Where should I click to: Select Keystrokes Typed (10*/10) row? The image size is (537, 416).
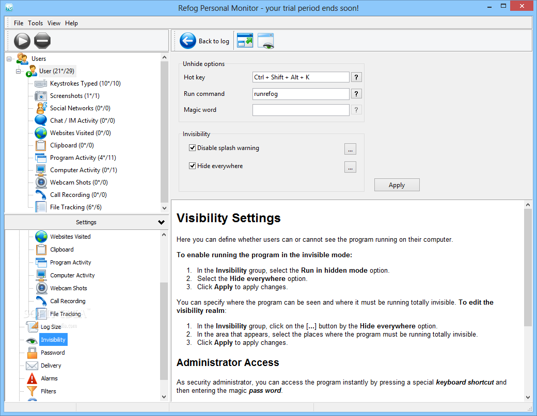click(85, 84)
